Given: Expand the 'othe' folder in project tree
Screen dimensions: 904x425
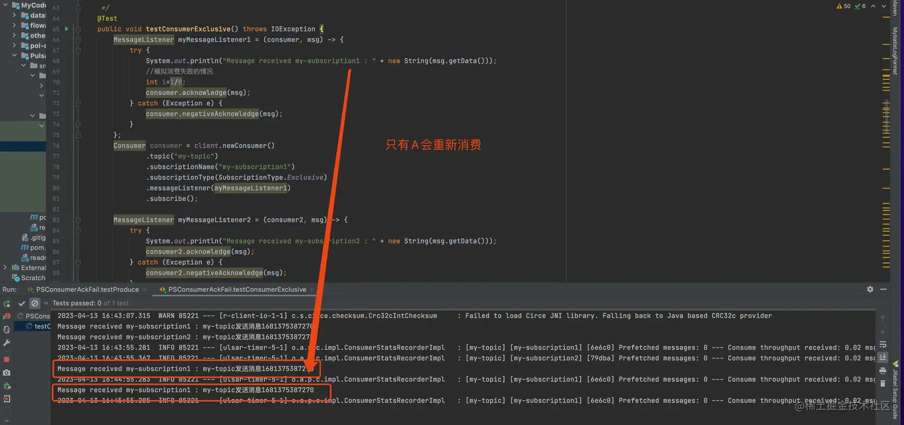Looking at the screenshot, I should click(x=14, y=35).
